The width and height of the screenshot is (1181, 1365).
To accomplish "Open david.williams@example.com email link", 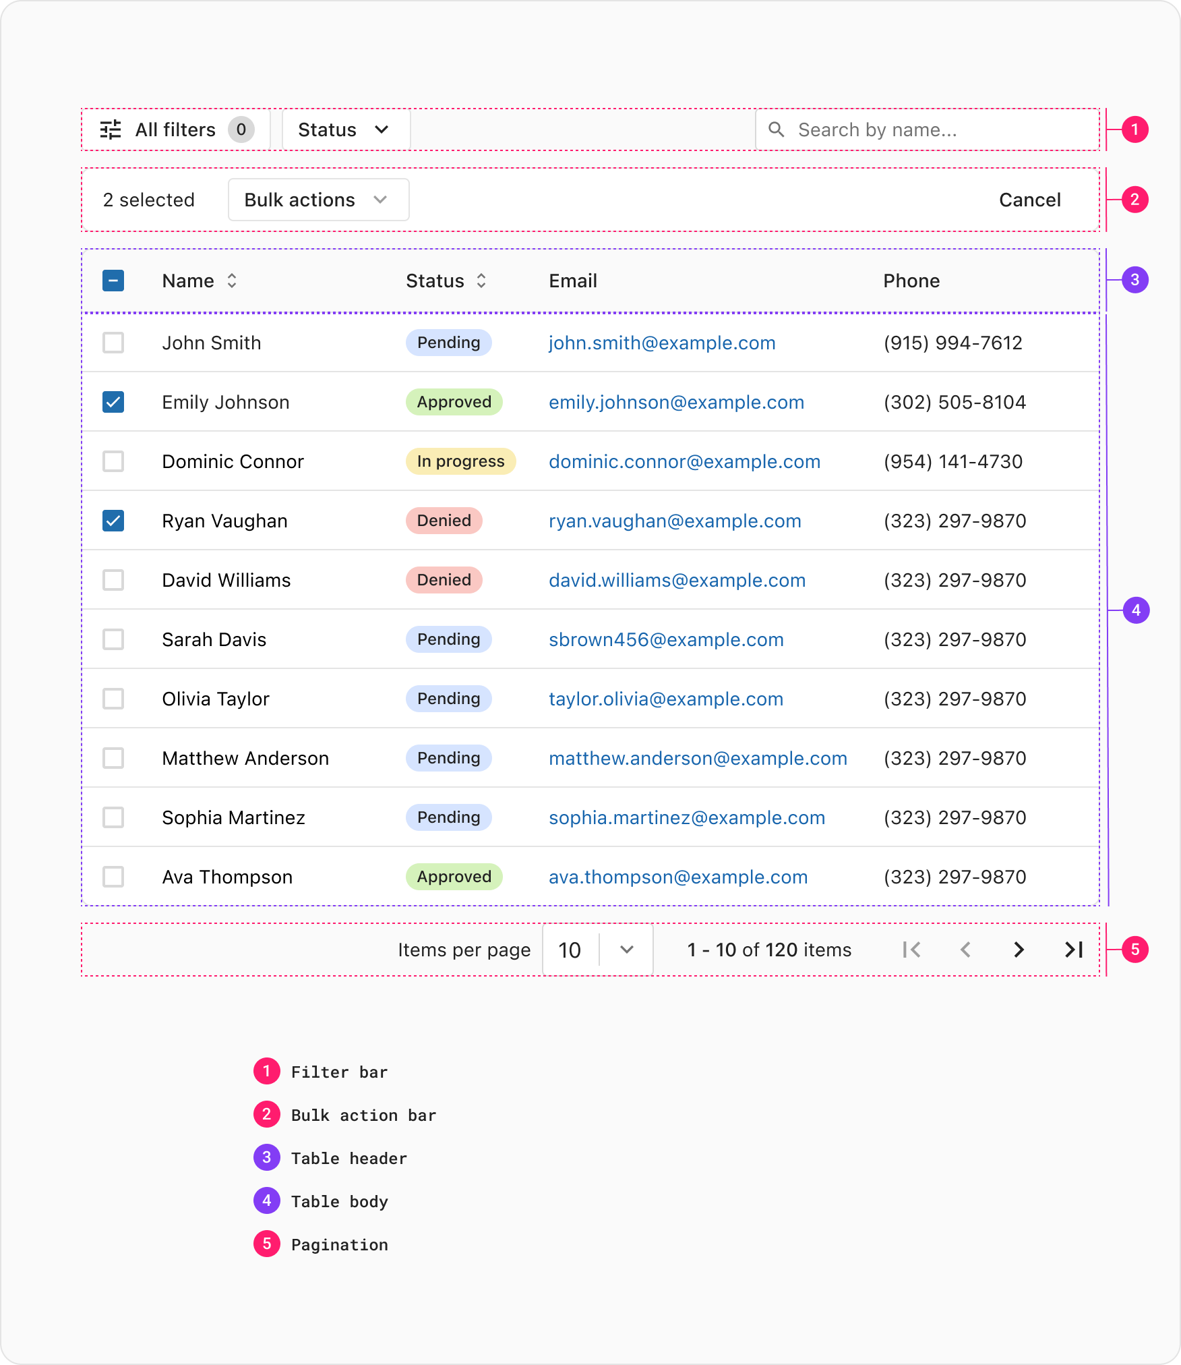I will click(x=677, y=580).
